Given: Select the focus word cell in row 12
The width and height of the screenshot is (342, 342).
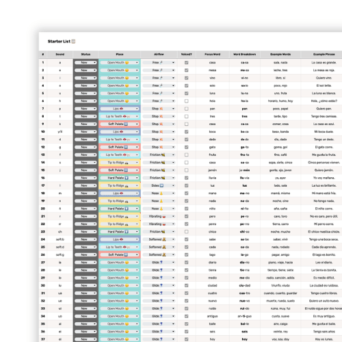Looking at the screenshot, I should 213,147.
